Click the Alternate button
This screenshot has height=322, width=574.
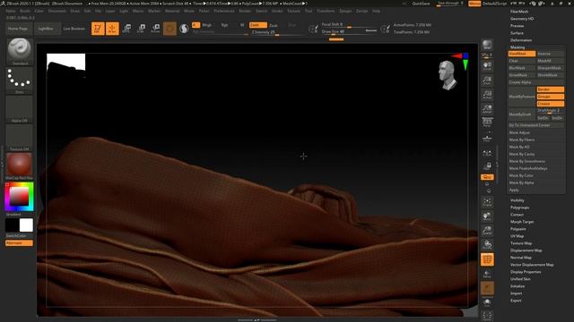19,243
